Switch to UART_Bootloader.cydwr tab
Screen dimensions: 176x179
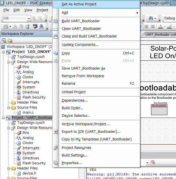click(x=160, y=34)
